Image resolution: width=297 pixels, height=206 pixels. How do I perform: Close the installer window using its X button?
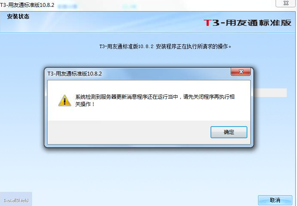click(286, 3)
